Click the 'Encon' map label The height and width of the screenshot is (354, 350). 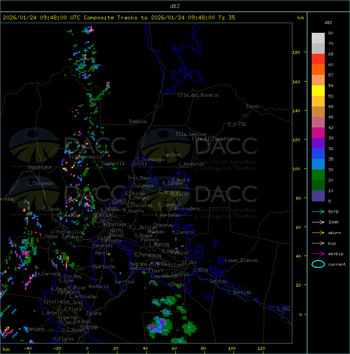coord(252,106)
